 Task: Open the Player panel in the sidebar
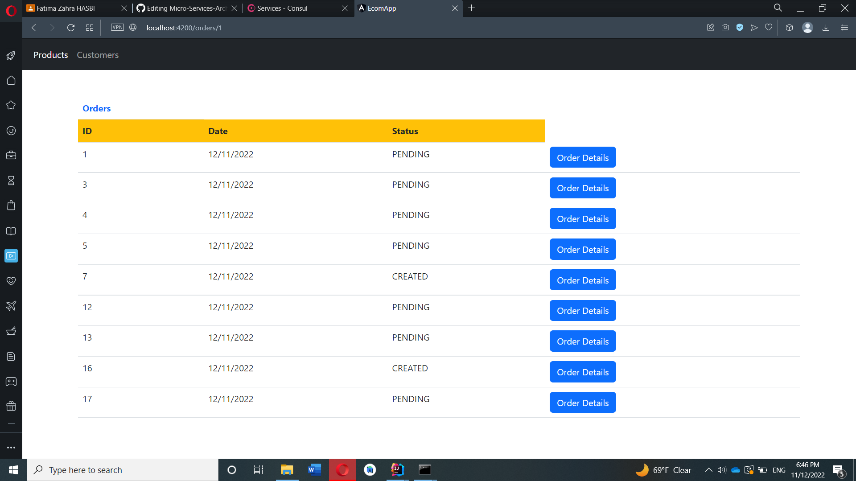11,255
